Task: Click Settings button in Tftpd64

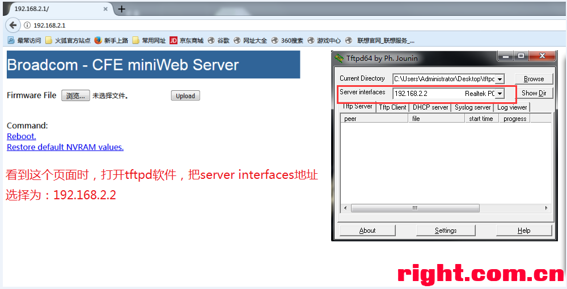Action: coord(446,231)
